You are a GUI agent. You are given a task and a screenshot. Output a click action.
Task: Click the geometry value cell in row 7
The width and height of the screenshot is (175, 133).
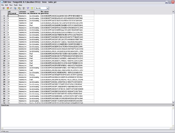(x=67, y=30)
